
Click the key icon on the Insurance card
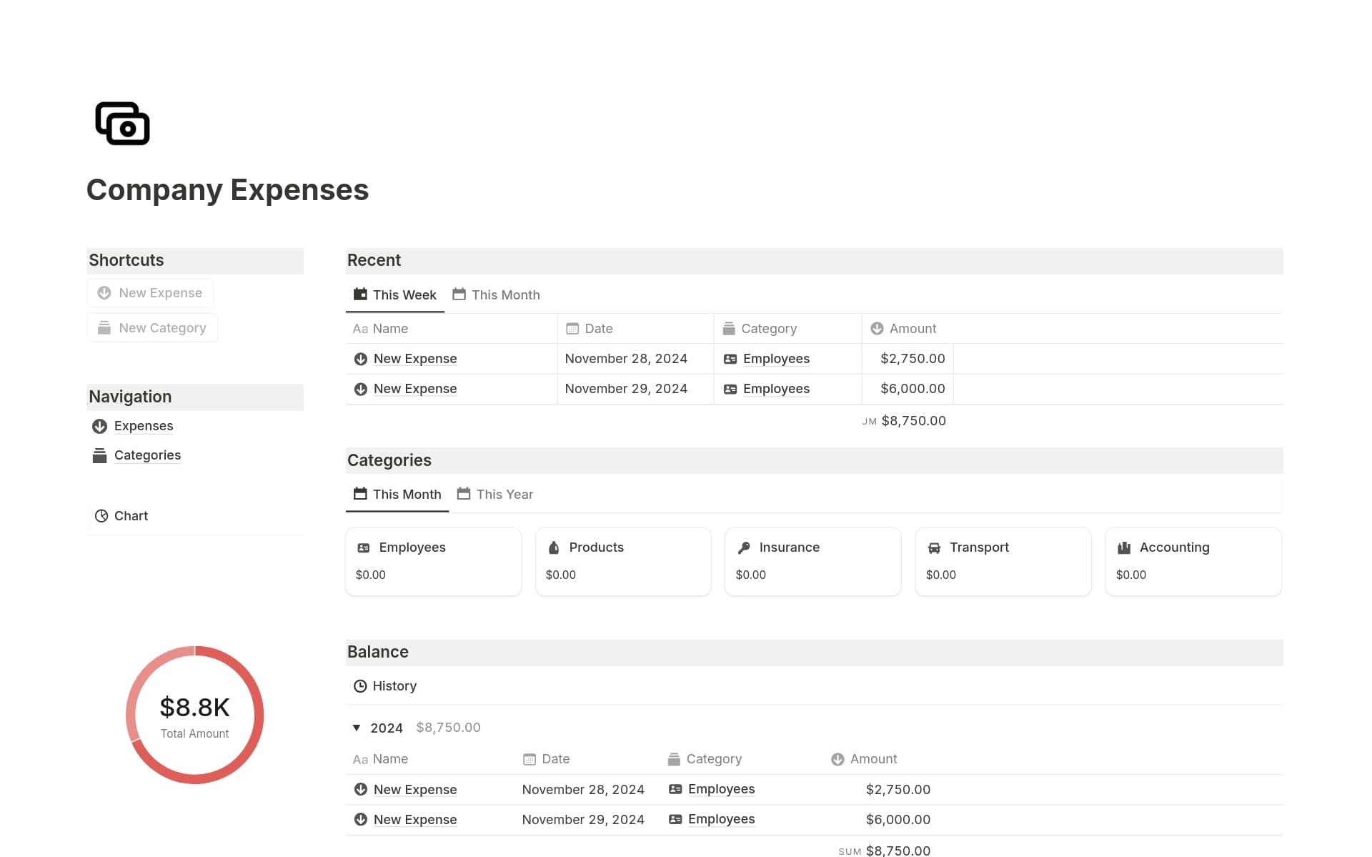coord(742,547)
